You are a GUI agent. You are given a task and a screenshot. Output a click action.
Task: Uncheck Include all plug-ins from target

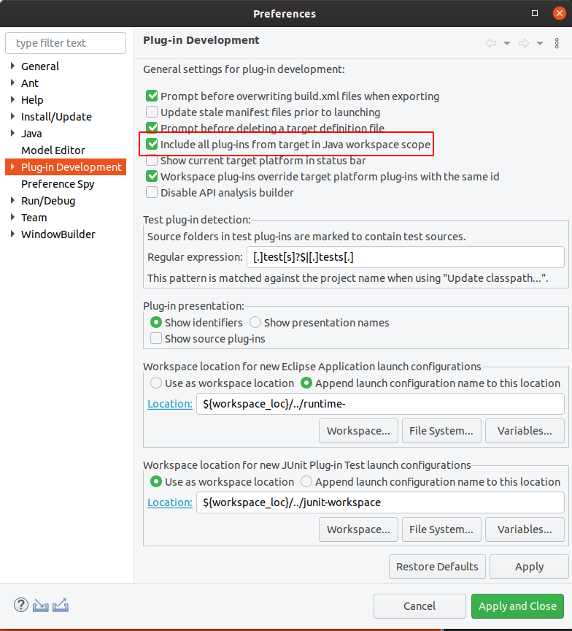click(152, 144)
